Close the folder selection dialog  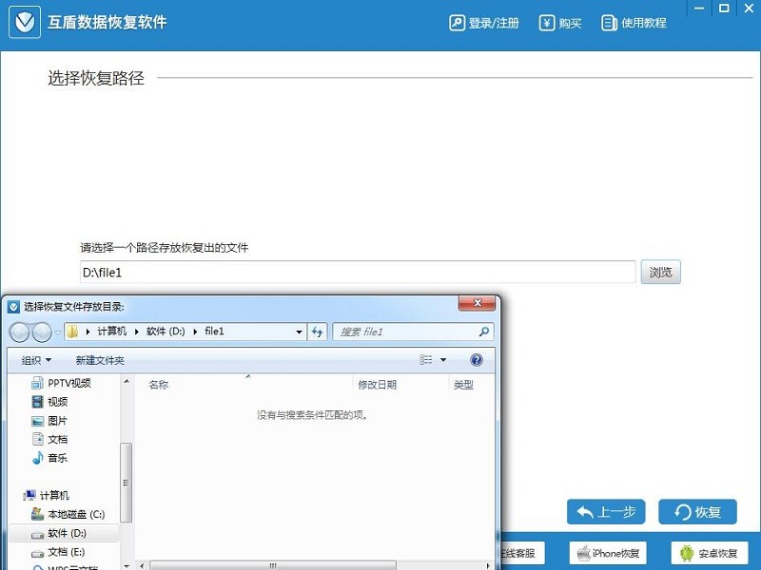(x=478, y=303)
